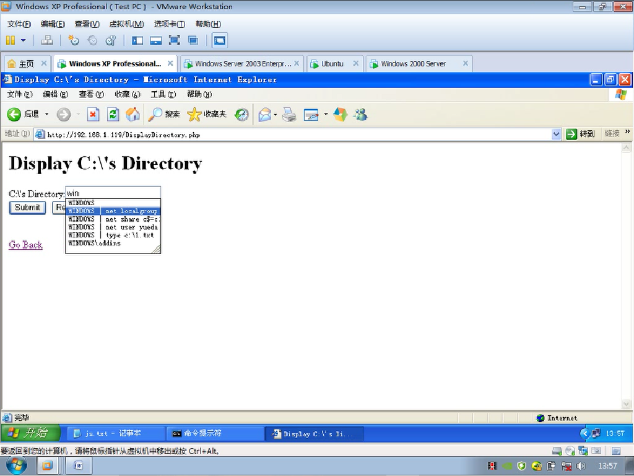Select 'WINDOWS | net user yueda' suggestion
Viewport: 634px width, 476px height.
(113, 227)
